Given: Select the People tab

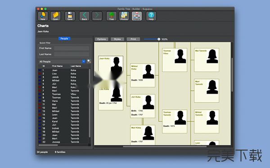Looking at the screenshot, I should [64, 39].
